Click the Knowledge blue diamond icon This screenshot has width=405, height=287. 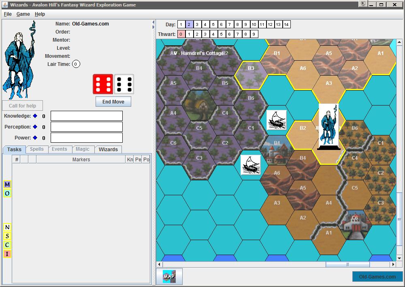35,116
